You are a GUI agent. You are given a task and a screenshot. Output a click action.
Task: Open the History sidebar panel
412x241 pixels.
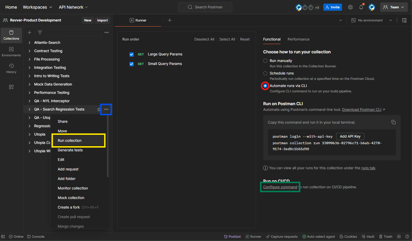11,69
